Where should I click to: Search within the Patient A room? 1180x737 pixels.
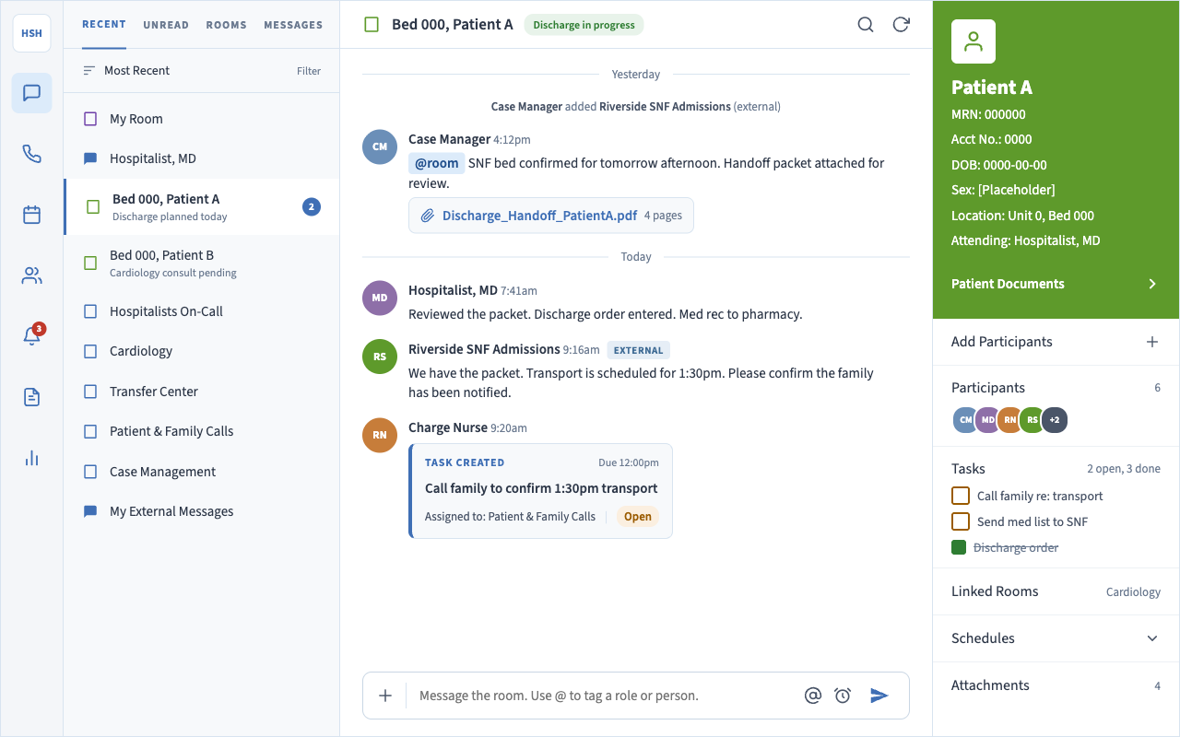tap(866, 25)
